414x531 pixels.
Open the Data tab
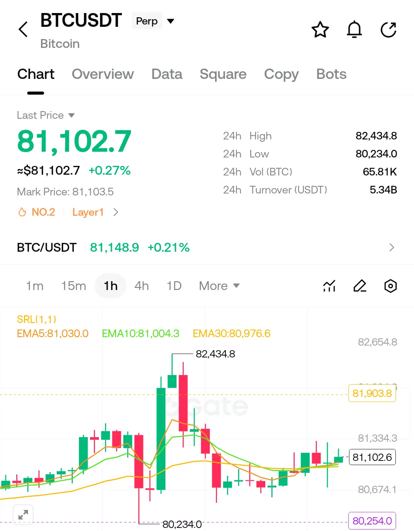pos(167,74)
